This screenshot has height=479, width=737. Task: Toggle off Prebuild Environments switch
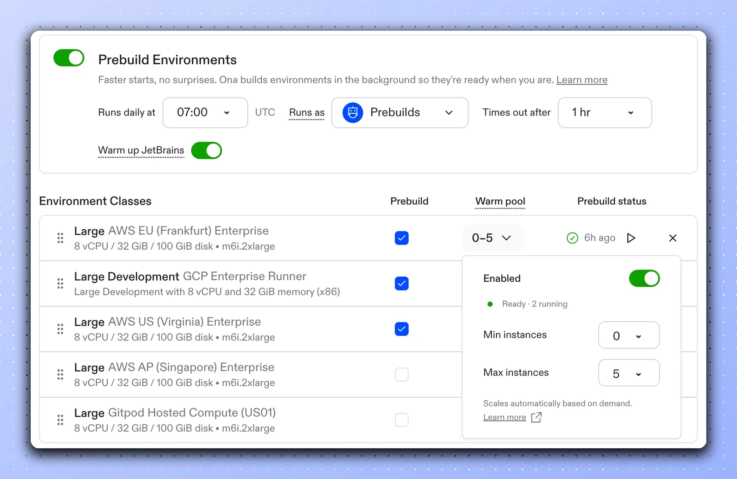point(69,58)
